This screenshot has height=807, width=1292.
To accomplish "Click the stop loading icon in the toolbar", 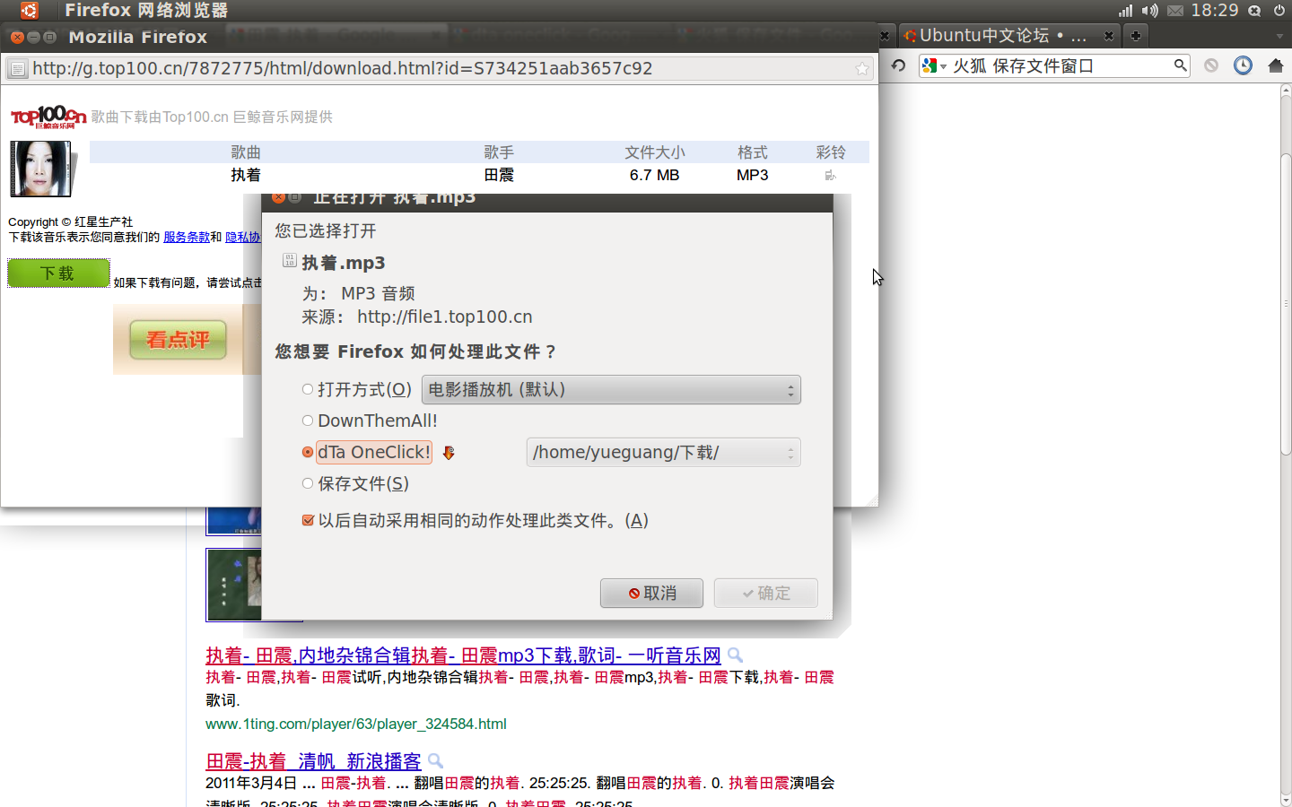I will (1211, 65).
